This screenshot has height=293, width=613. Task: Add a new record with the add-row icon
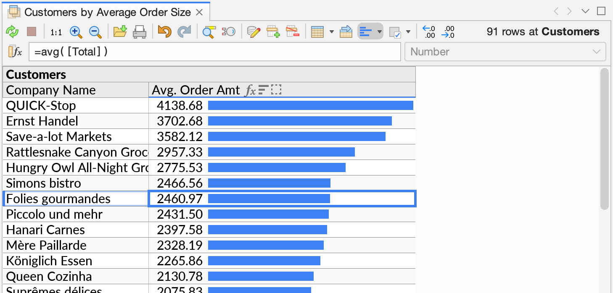(x=273, y=31)
